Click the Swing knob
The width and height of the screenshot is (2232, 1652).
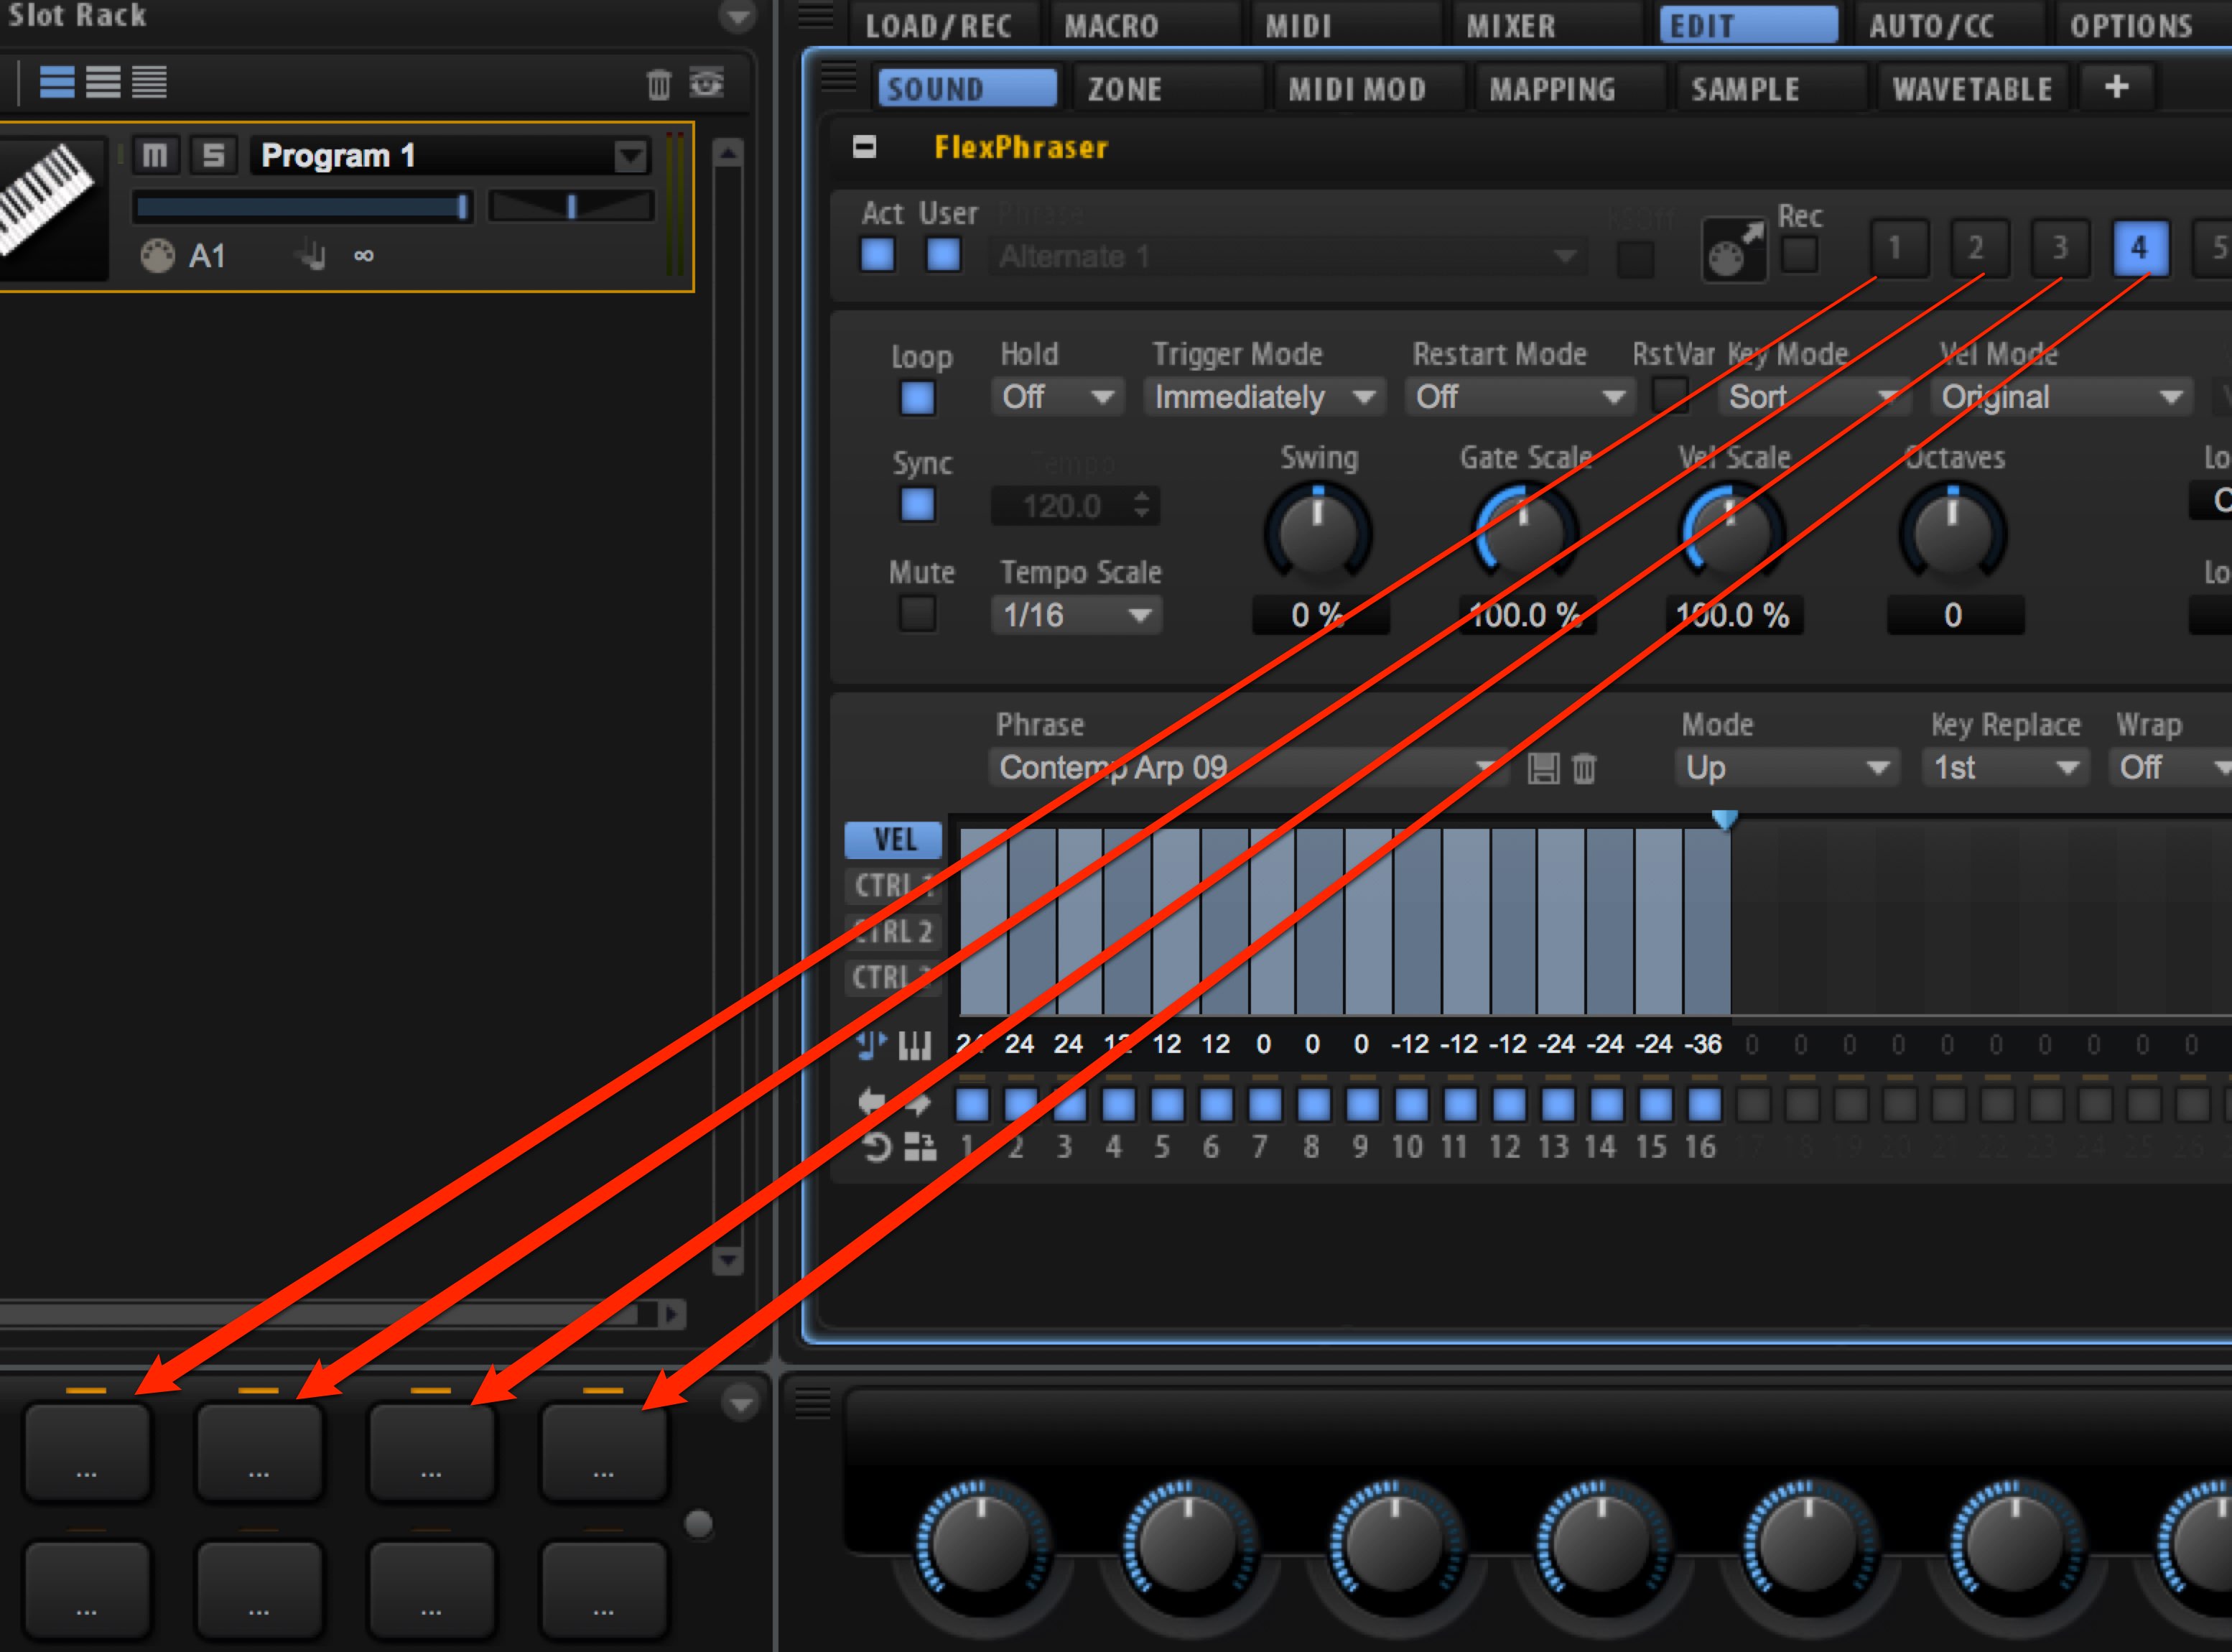point(1317,533)
